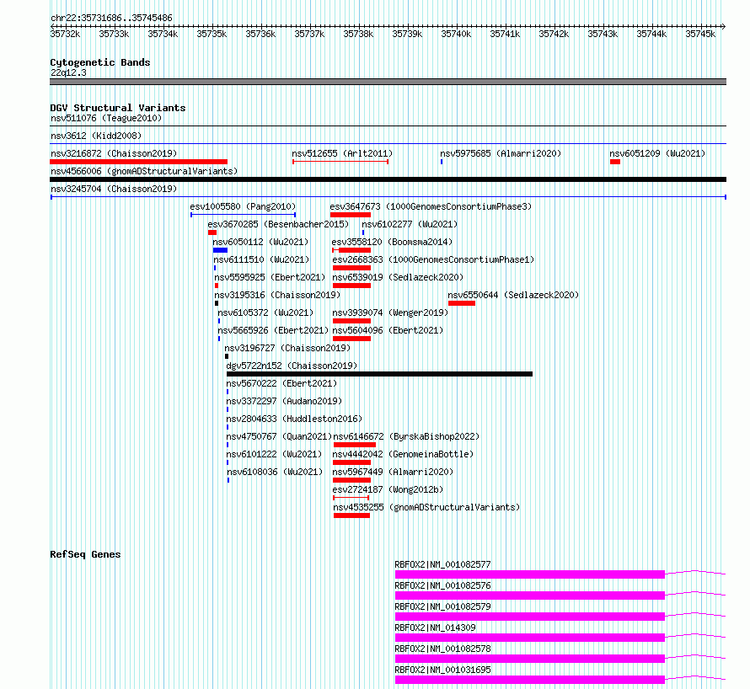Select nsv4750767 (Quan2021) label
750x689 pixels.
coord(279,436)
